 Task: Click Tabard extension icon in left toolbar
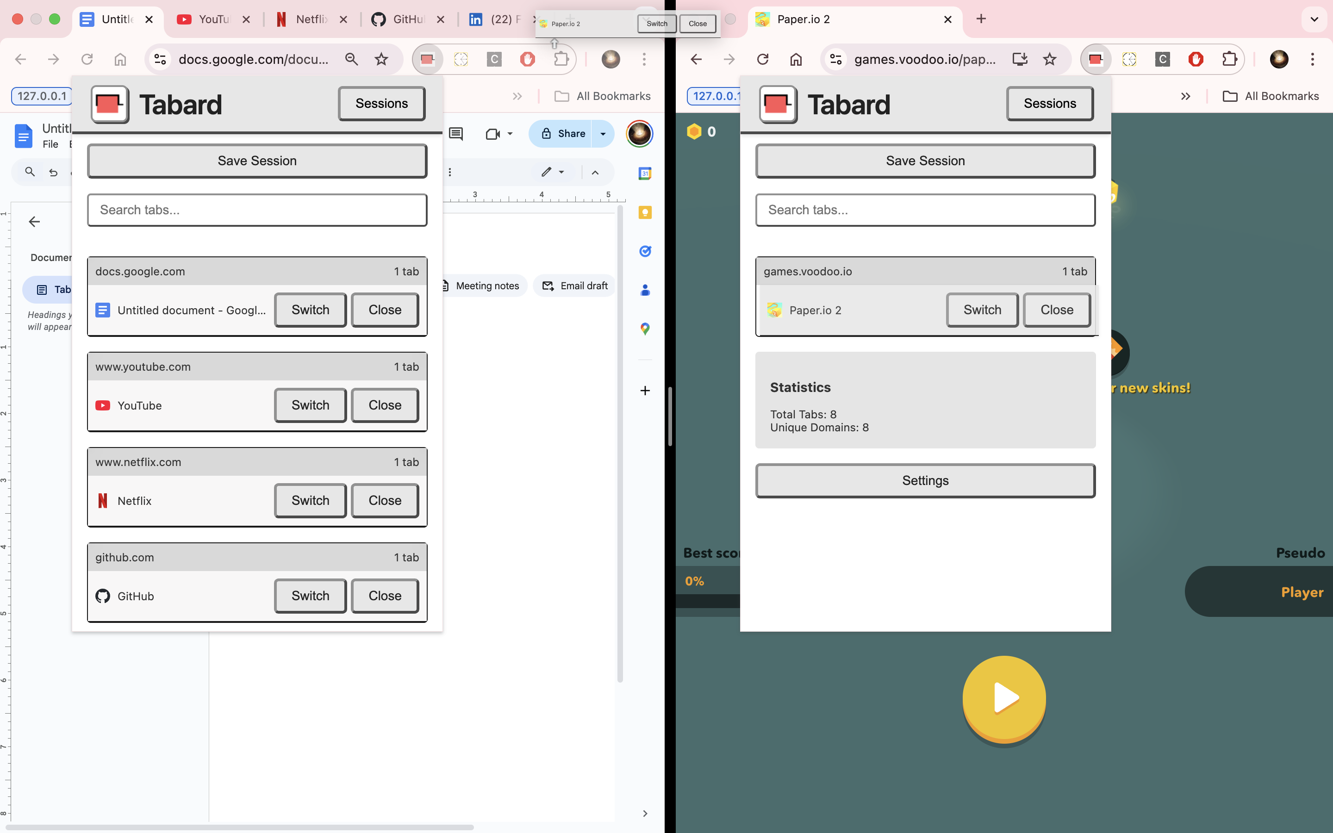tap(428, 59)
